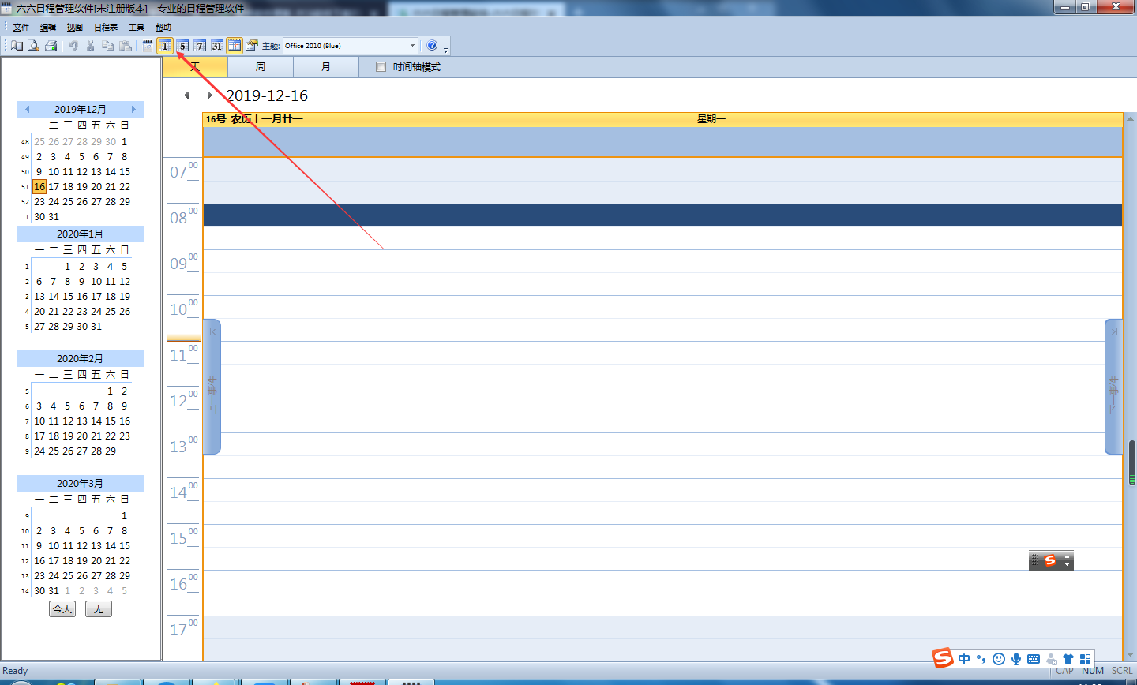
Task: Click the paste clipboard icon
Action: [x=125, y=46]
